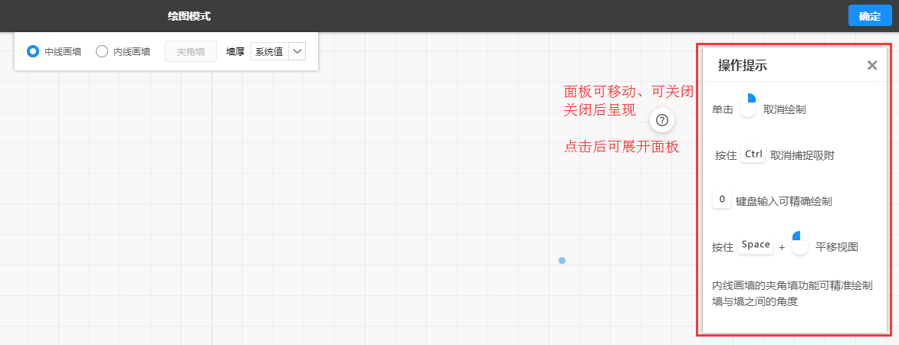Click the 墙厚 label
Screen dimensions: 899x345
[x=235, y=51]
